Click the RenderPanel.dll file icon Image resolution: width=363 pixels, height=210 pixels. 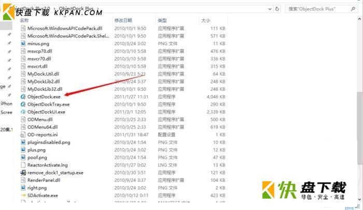click(23, 181)
